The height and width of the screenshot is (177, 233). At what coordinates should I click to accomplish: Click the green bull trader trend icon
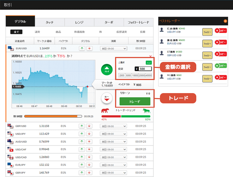(x=147, y=111)
